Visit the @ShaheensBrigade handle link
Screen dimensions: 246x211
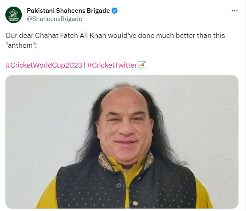point(54,19)
